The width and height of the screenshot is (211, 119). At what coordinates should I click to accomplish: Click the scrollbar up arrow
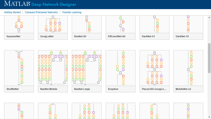point(209,18)
